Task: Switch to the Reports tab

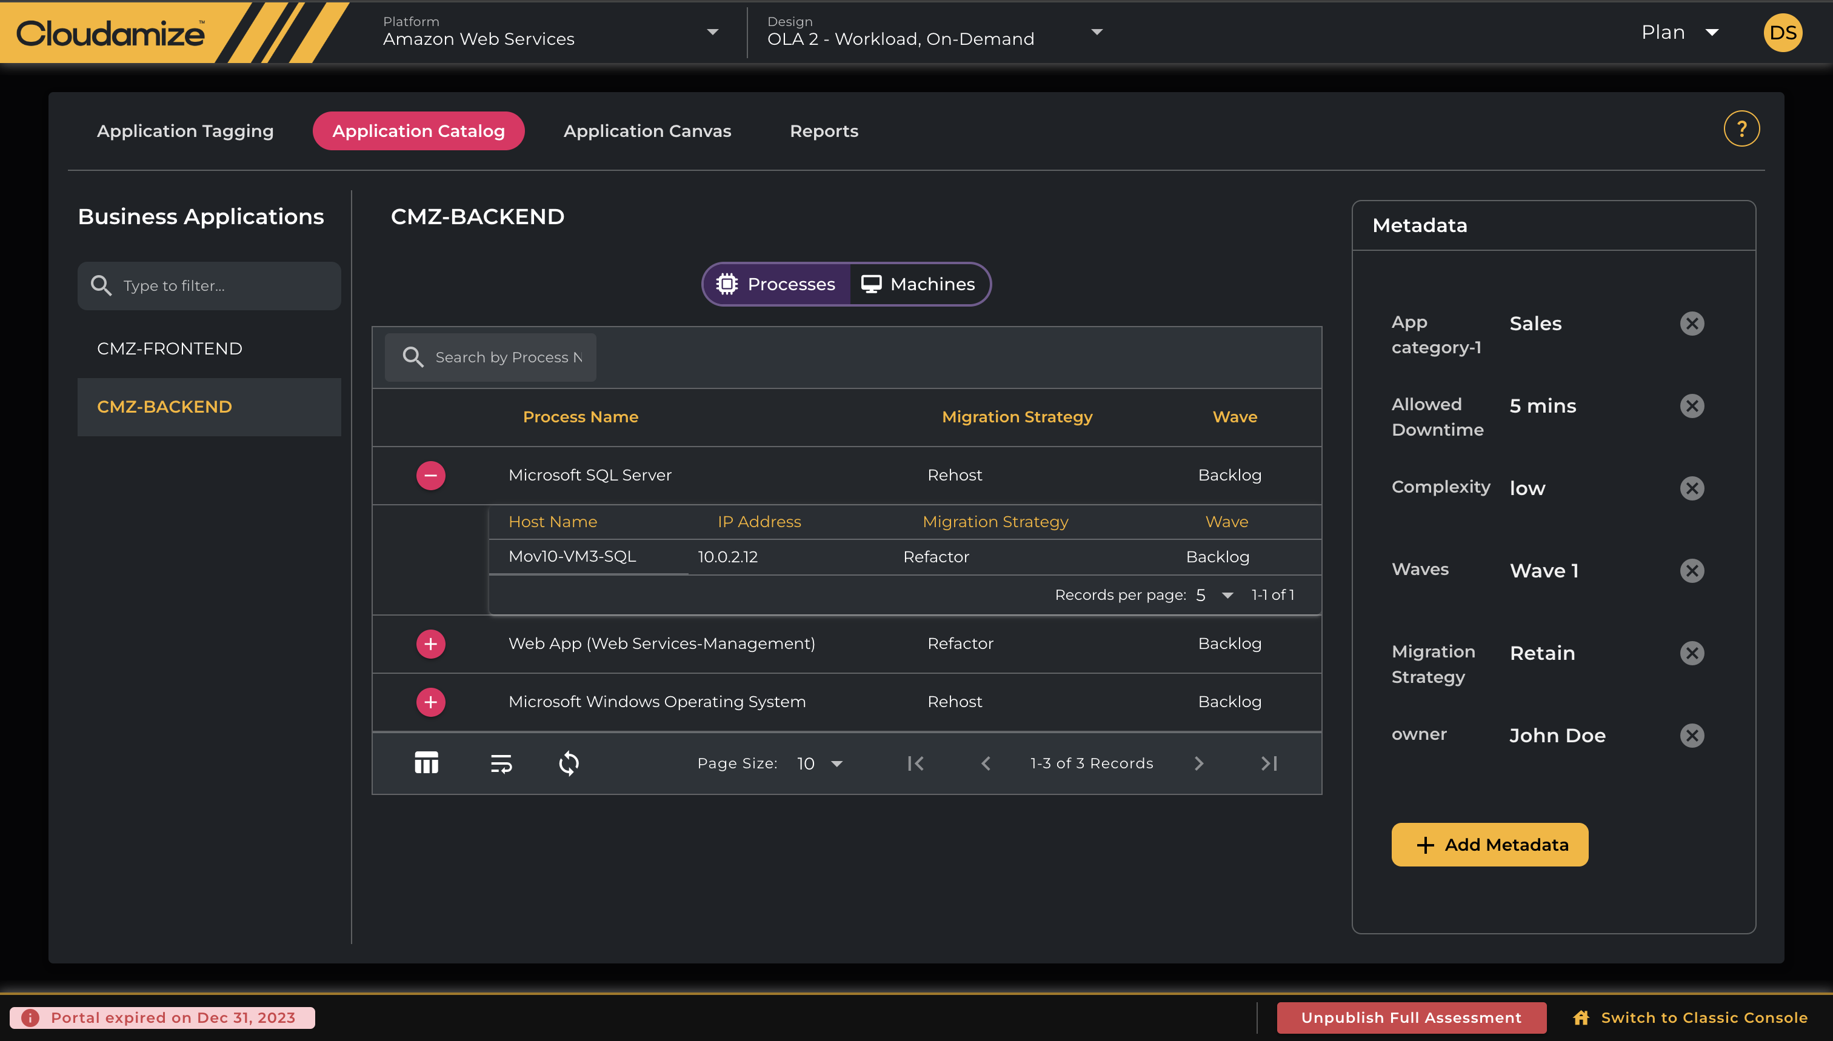Action: [x=823, y=131]
